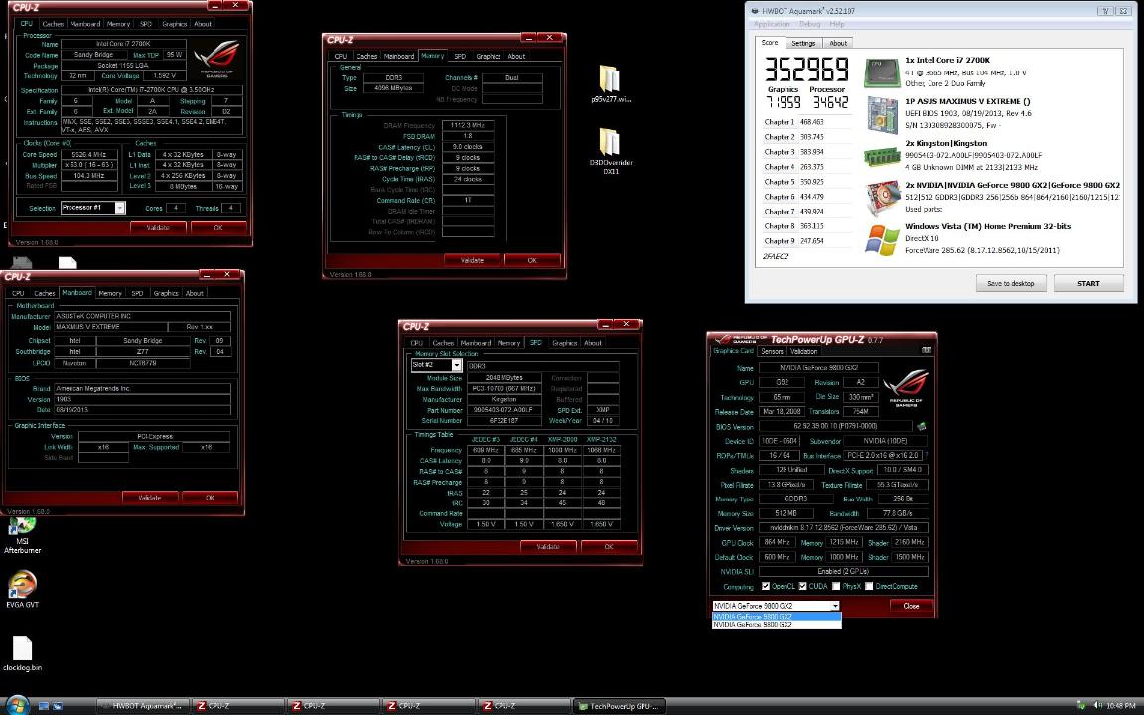
Task: Click the Part Number 9905403-072.A00LF in SPD window
Action: [503, 410]
